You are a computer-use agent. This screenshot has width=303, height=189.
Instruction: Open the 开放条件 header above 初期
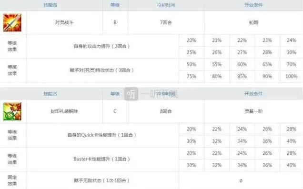[253, 5]
